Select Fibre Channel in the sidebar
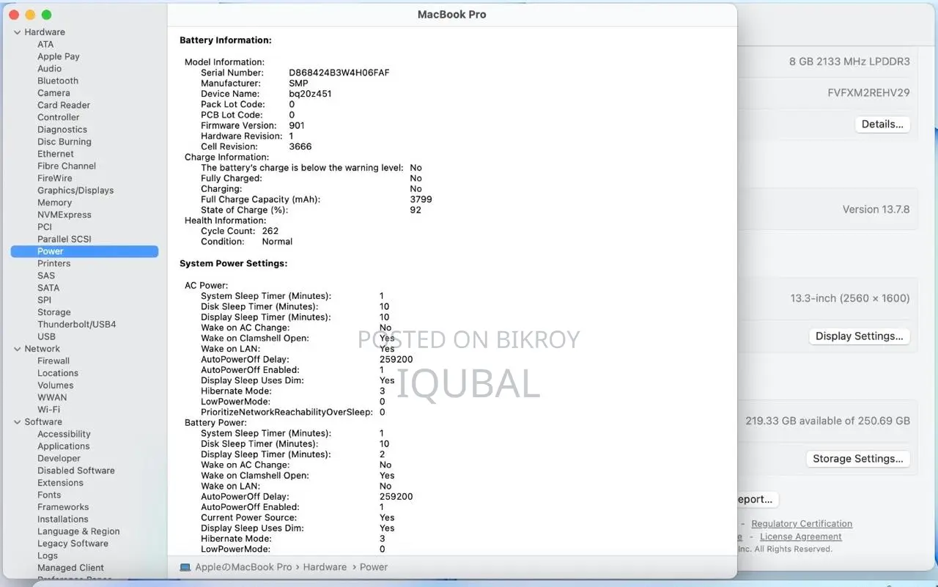The image size is (938, 587). (x=67, y=166)
